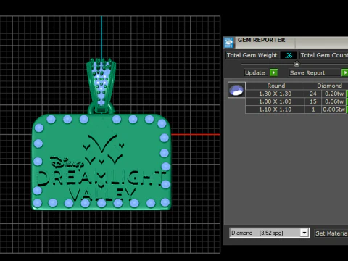Click the 0.005tw weight cell
The width and height of the screenshot is (348, 261).
[334, 109]
